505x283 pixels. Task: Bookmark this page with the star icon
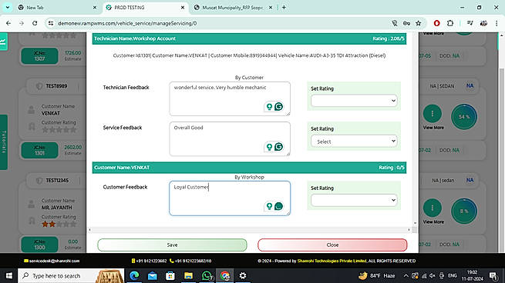[x=419, y=23]
